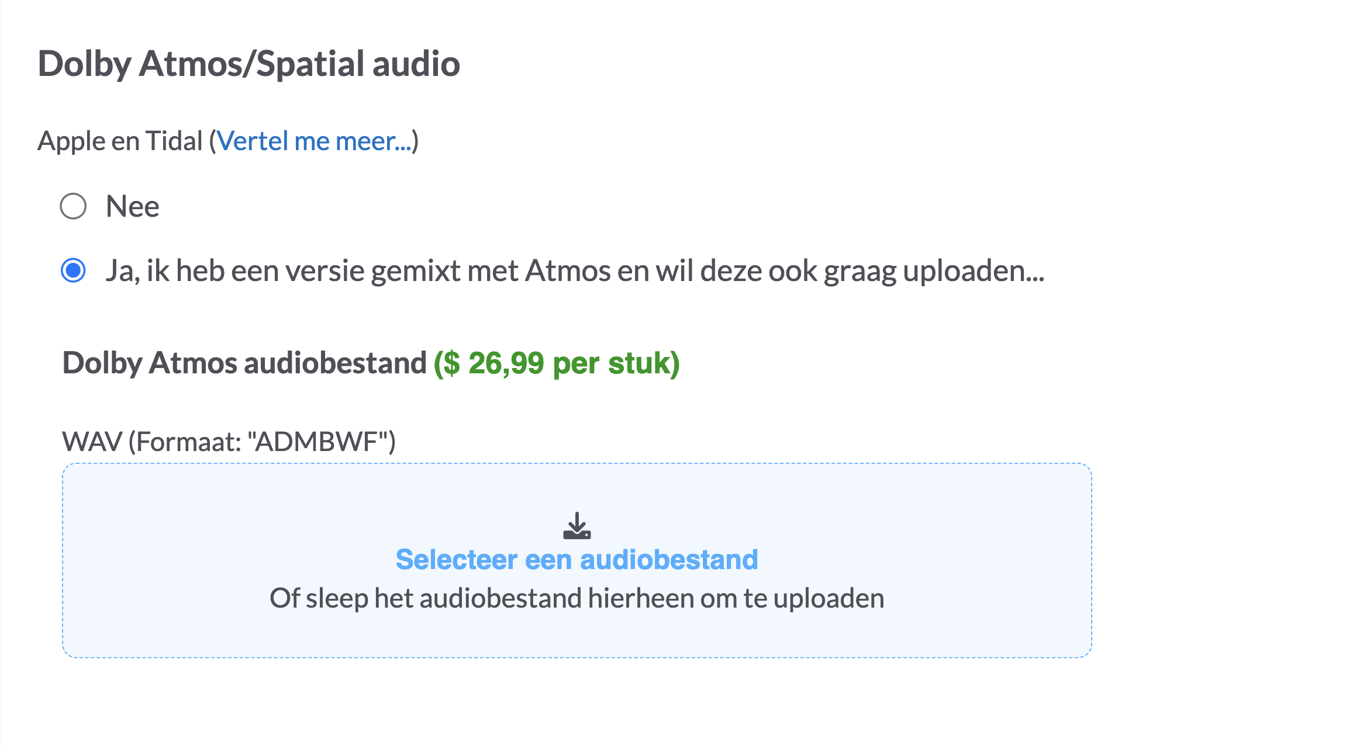This screenshot has width=1353, height=749.
Task: Select the Nee radio button
Action: 73,206
